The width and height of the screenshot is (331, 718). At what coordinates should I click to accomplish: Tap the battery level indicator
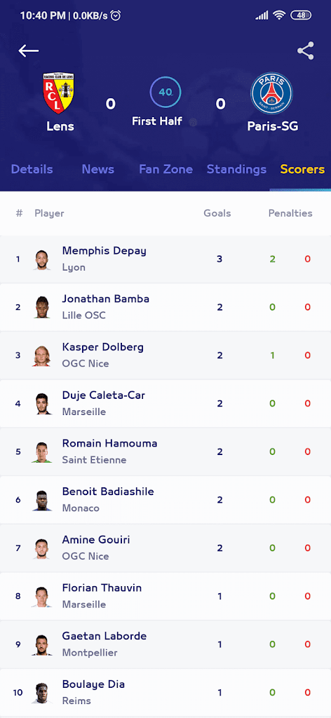click(x=301, y=15)
